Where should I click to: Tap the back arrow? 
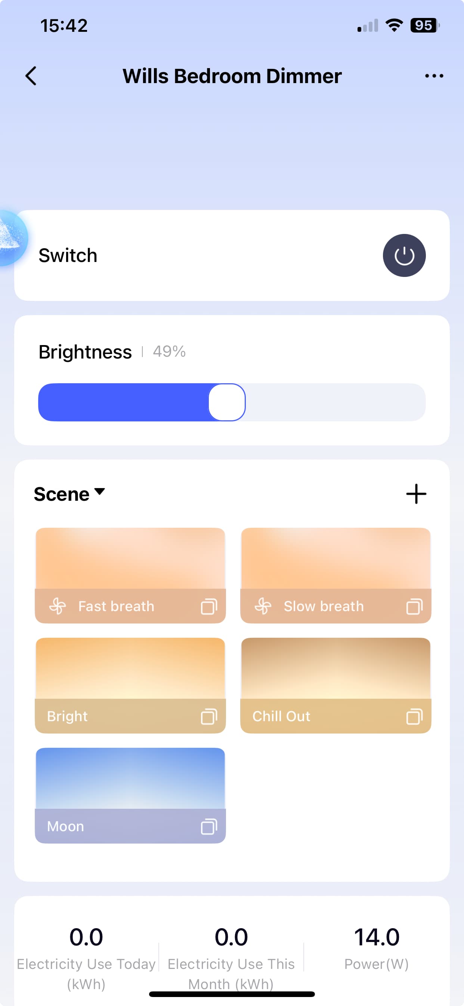[31, 76]
